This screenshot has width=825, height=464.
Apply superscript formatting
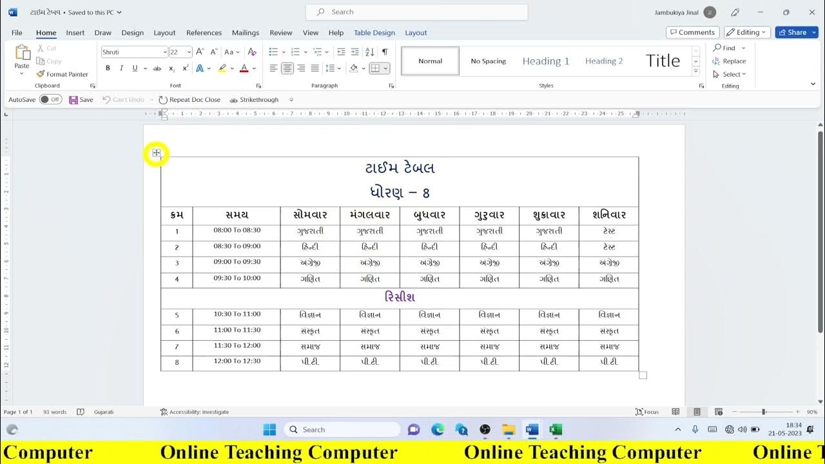tap(186, 68)
